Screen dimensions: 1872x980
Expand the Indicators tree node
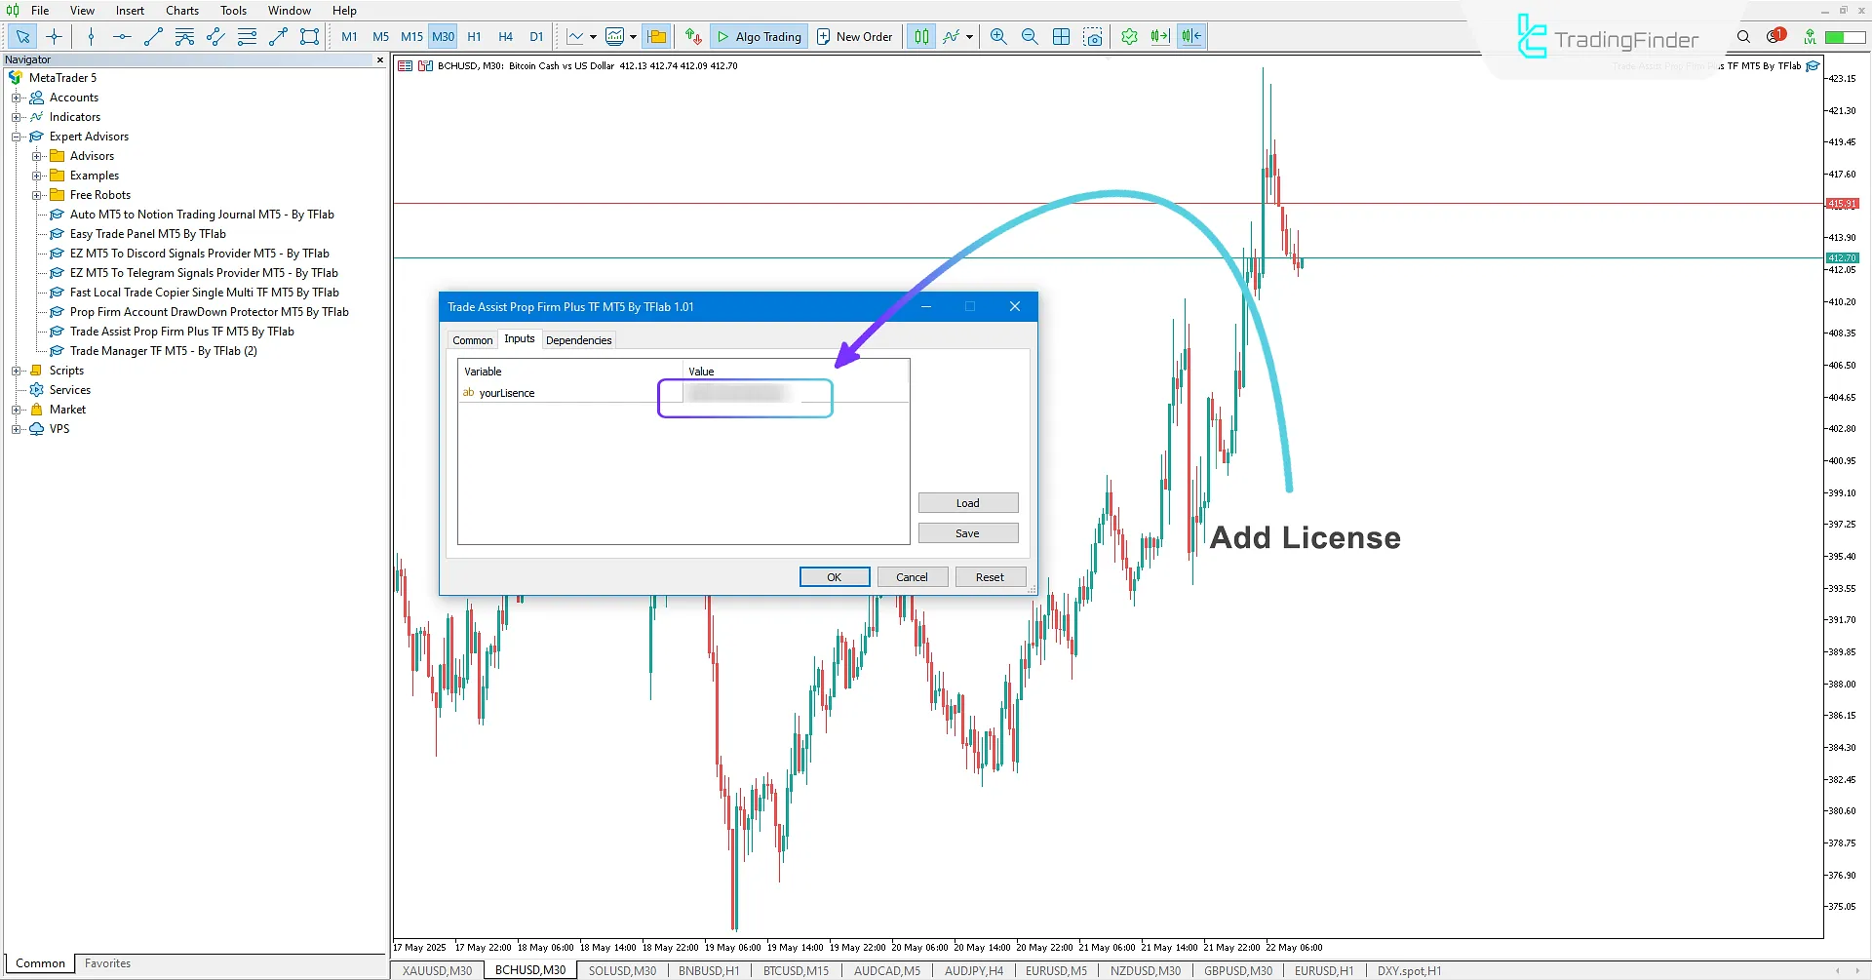point(18,117)
